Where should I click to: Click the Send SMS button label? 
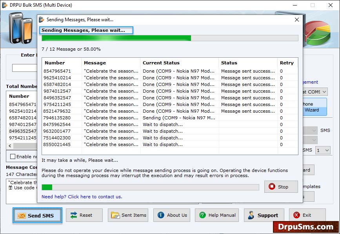(41, 216)
